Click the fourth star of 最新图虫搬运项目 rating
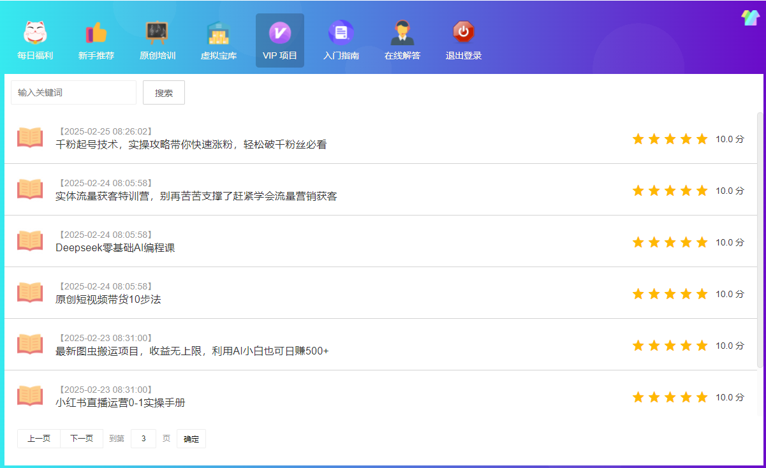 (x=686, y=346)
